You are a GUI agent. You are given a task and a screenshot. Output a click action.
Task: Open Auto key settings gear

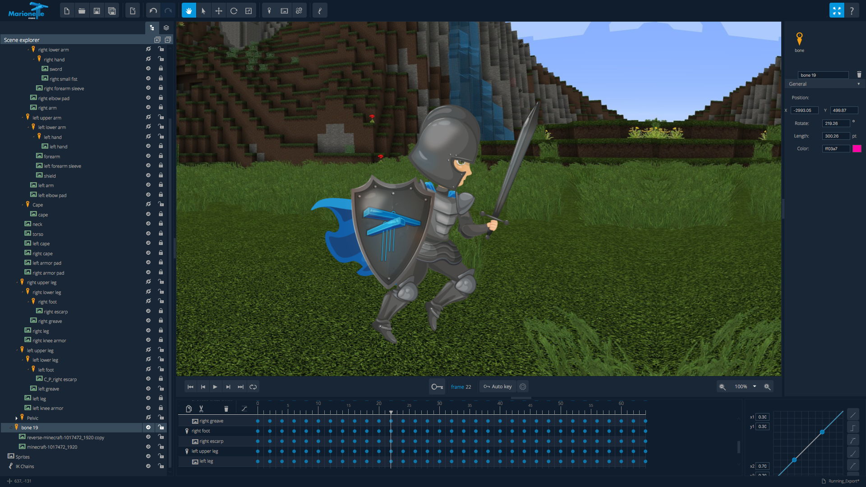click(x=523, y=387)
